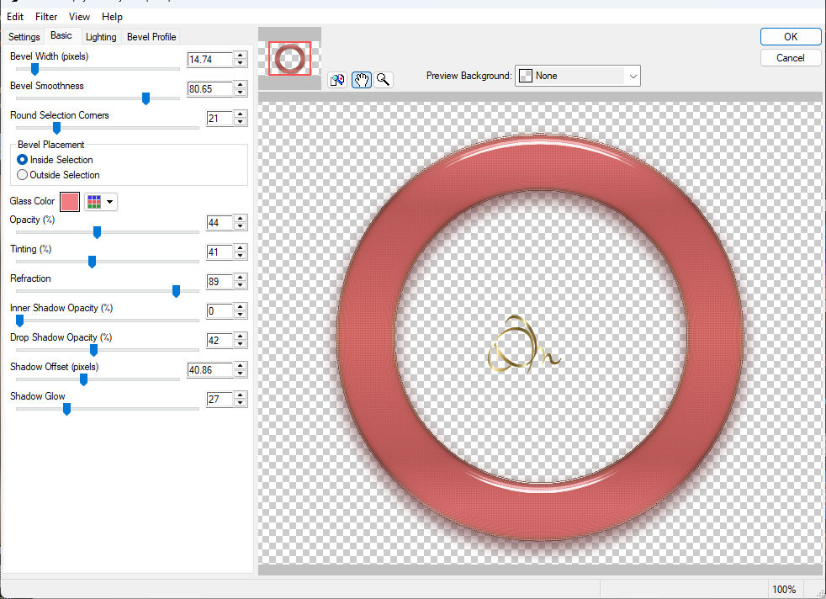
Task: Select the hand pan tool
Action: click(361, 80)
